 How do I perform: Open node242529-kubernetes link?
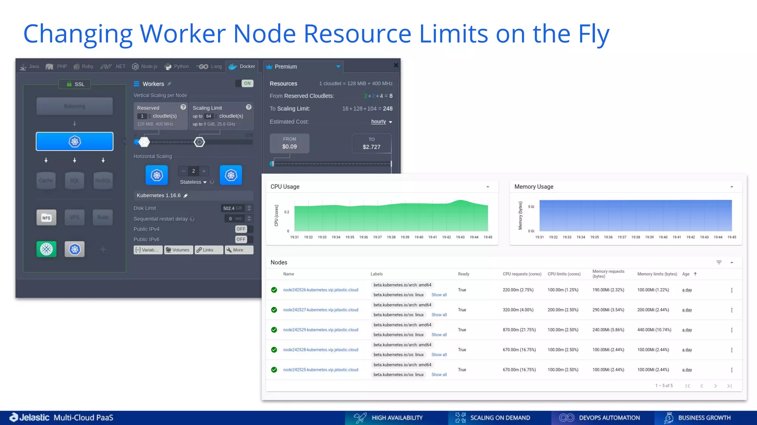click(321, 330)
